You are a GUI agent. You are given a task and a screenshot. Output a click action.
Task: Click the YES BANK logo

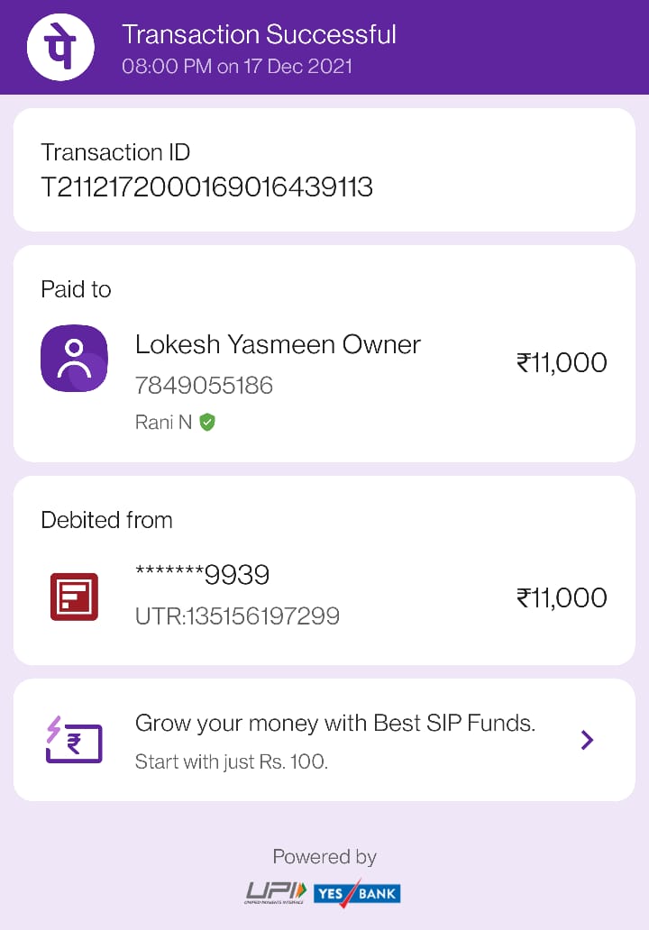357,893
